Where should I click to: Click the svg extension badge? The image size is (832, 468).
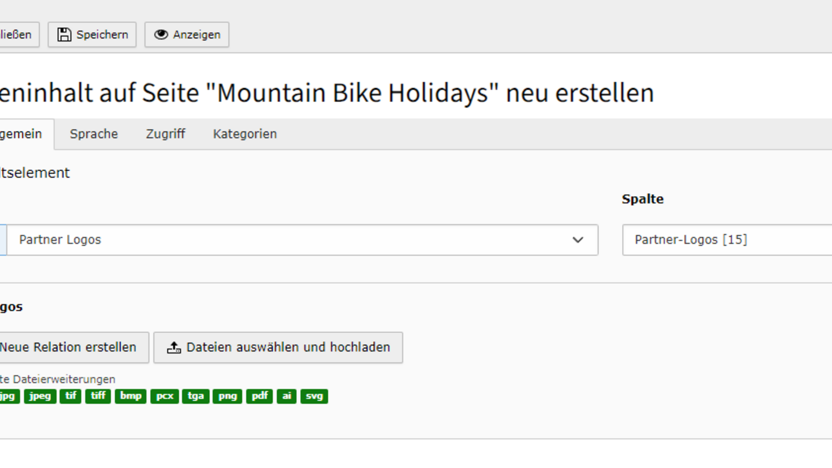click(x=314, y=396)
